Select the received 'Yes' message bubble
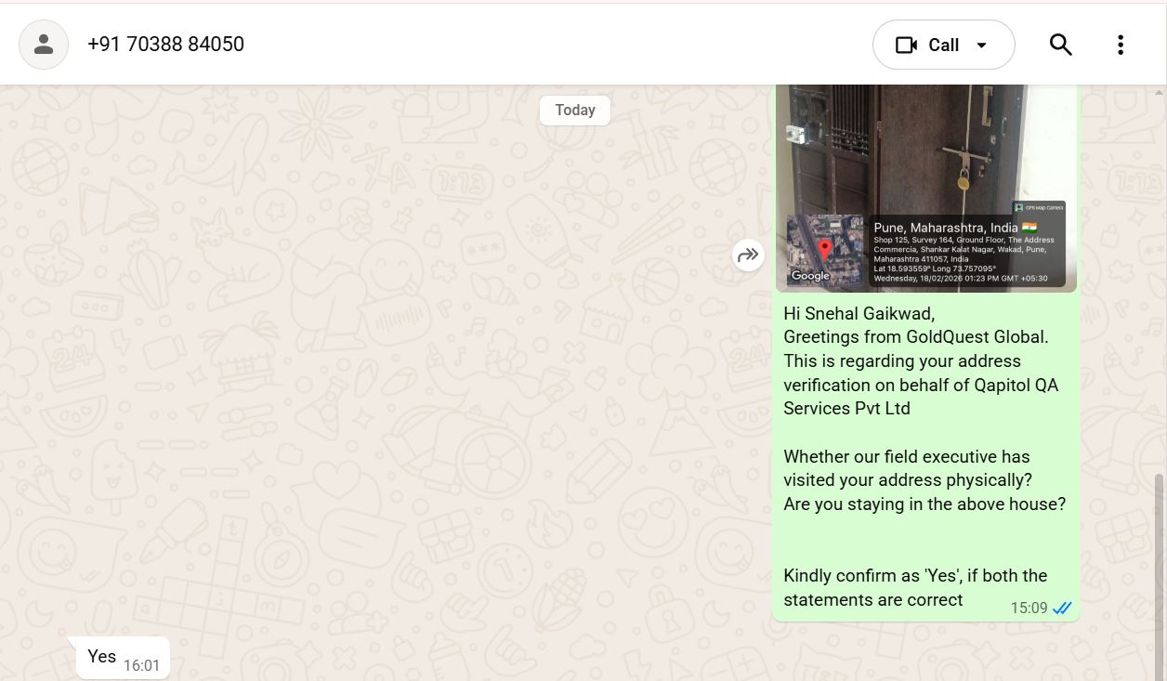This screenshot has width=1167, height=681. tap(101, 657)
